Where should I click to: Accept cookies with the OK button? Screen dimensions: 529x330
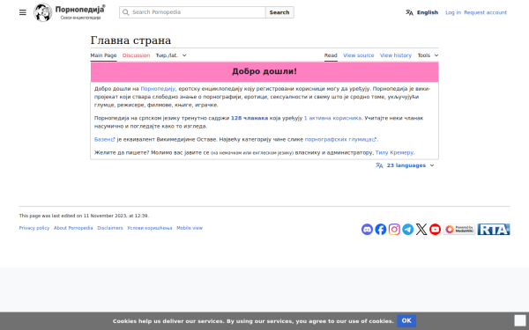coord(406,320)
